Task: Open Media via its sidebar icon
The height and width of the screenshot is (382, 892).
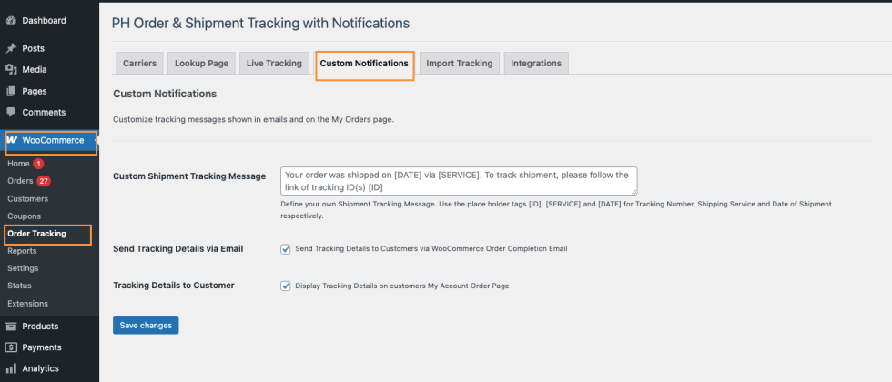Action: click(11, 69)
